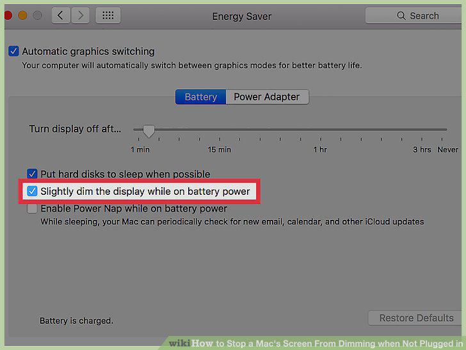Click the iCloud updates description text
466x350 pixels.
click(232, 222)
